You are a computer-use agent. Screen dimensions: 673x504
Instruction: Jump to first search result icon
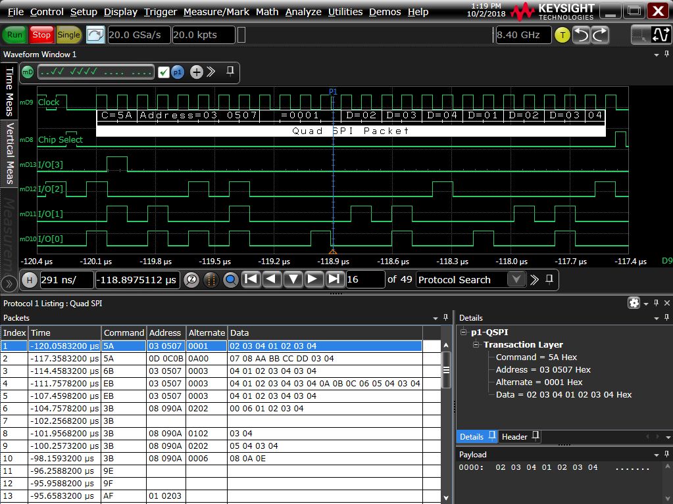click(x=251, y=279)
